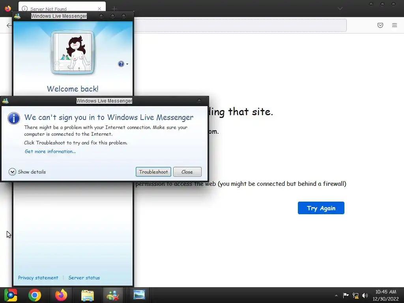Open the Get more information link
This screenshot has width=404, height=303.
click(x=50, y=151)
